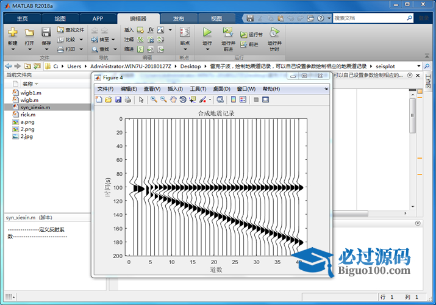Select rick.m in the current folder list
Viewport: 436px width, 305px height.
click(x=28, y=114)
